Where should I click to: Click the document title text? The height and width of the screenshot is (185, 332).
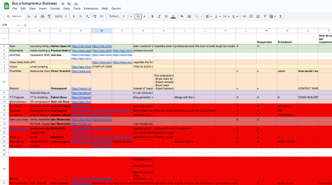[34, 4]
